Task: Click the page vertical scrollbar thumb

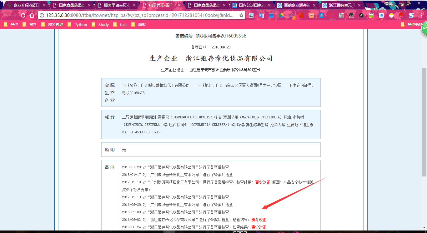Action: pos(424,122)
